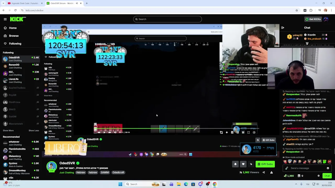
Task: Open the Chrome three-dot menu
Action: tap(331, 10)
